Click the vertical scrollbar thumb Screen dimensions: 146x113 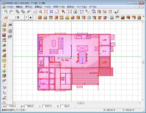coord(143,62)
